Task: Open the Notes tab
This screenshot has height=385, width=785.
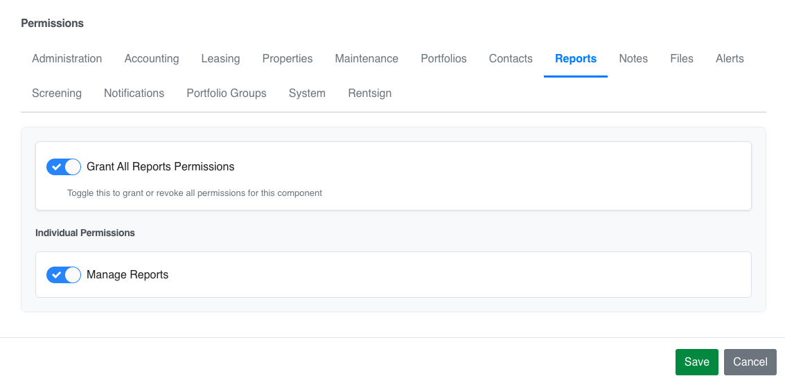Action: coord(633,59)
